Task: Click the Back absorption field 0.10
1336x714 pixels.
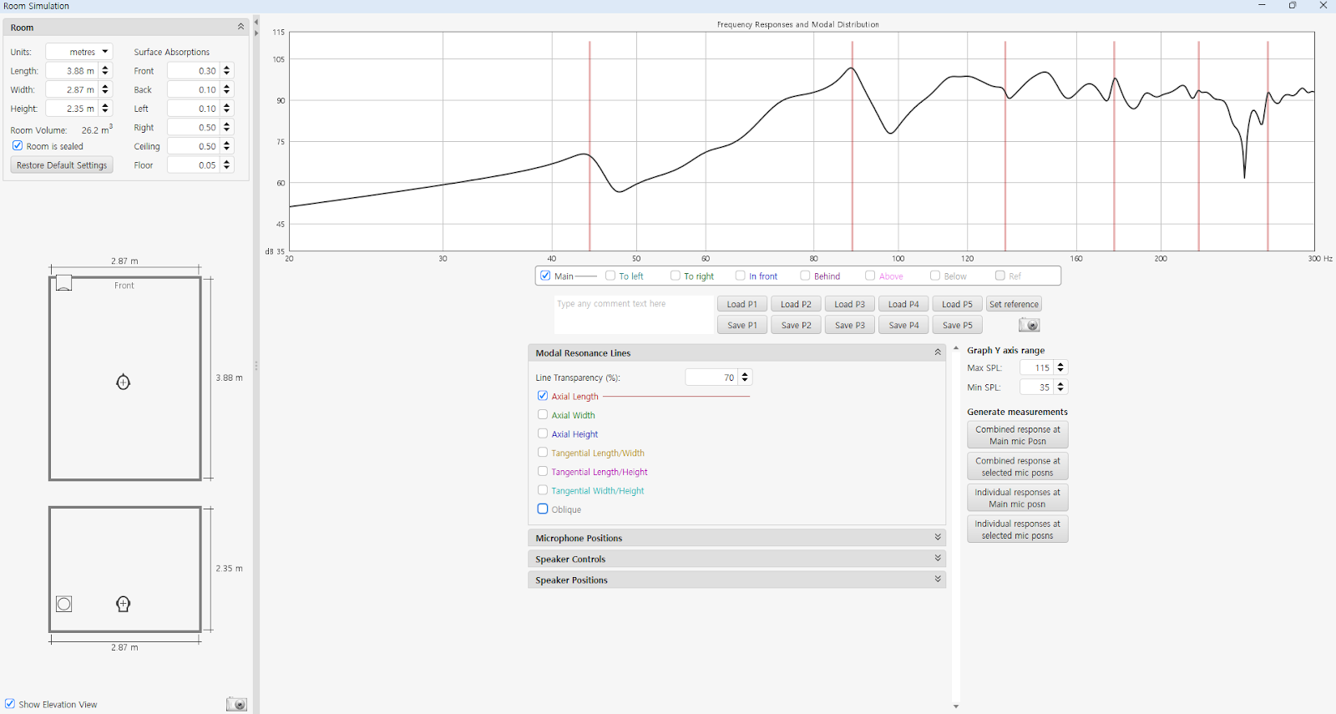Action: pos(194,89)
